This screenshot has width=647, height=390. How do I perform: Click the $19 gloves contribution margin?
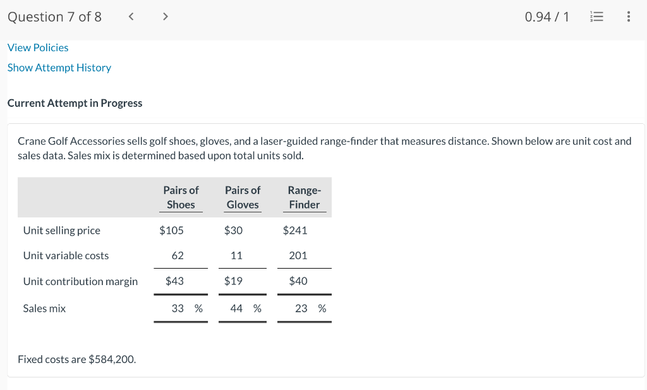pos(234,281)
